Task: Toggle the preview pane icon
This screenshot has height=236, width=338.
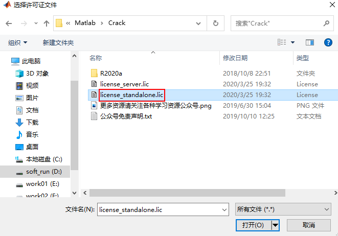Action: click(x=310, y=42)
